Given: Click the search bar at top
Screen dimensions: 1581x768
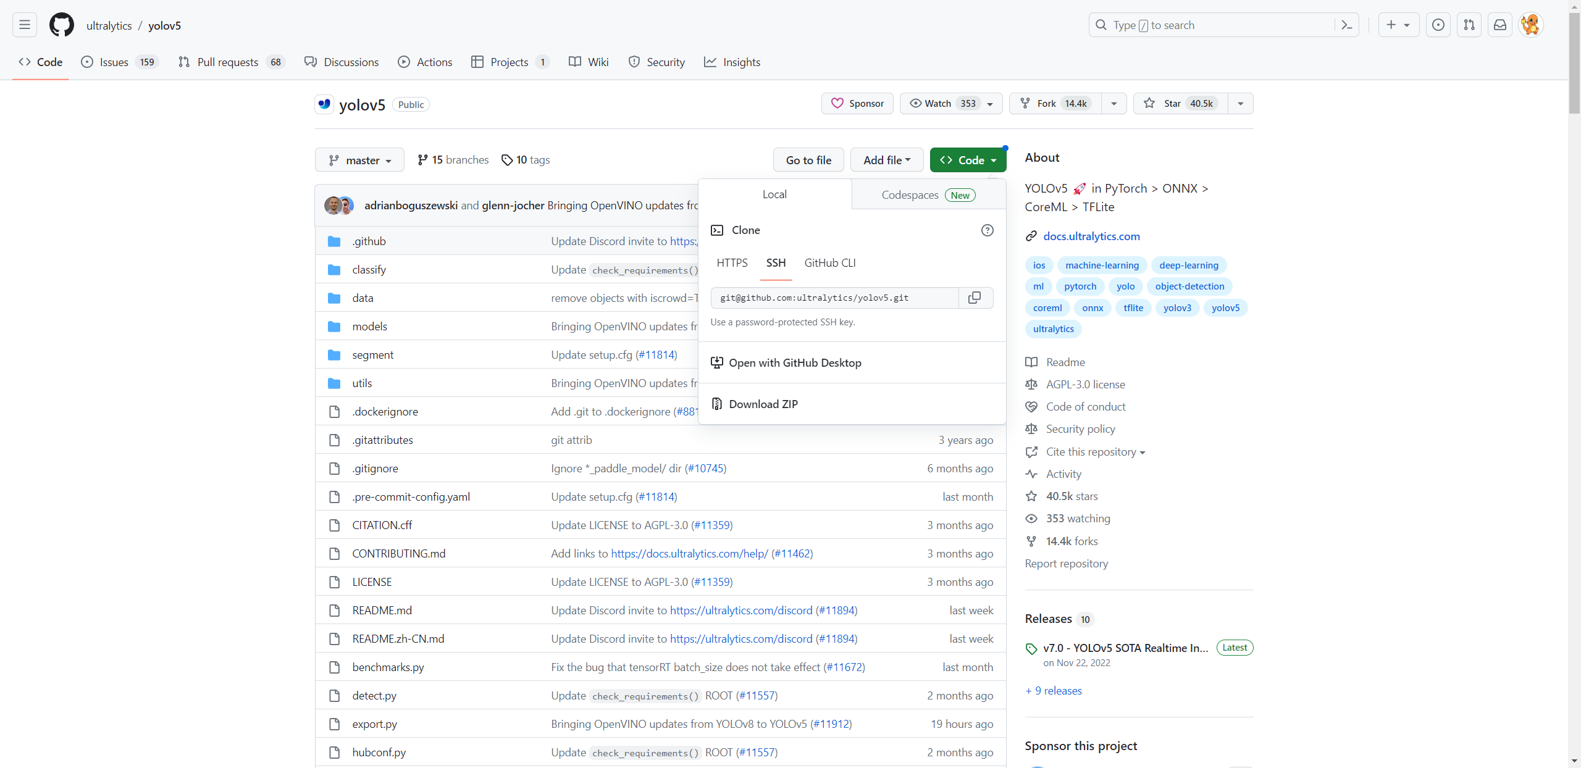Looking at the screenshot, I should point(1223,25).
